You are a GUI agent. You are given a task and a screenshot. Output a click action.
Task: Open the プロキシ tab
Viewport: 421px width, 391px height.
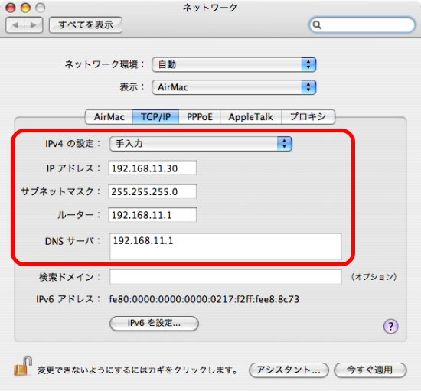click(308, 117)
